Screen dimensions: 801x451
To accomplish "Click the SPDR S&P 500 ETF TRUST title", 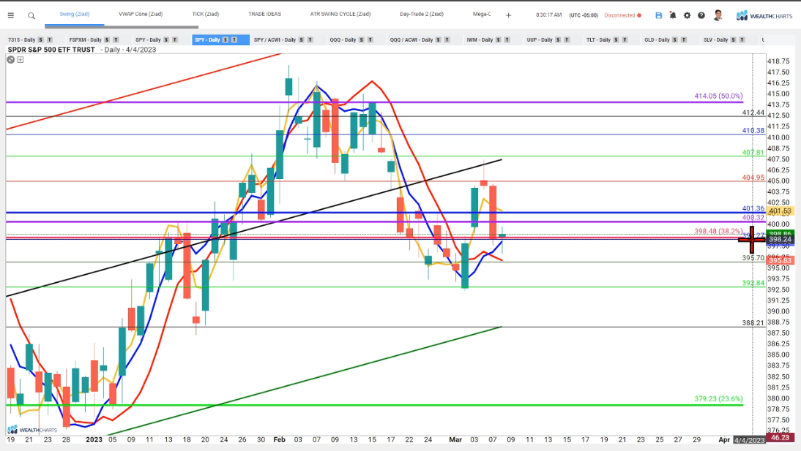I will [51, 50].
